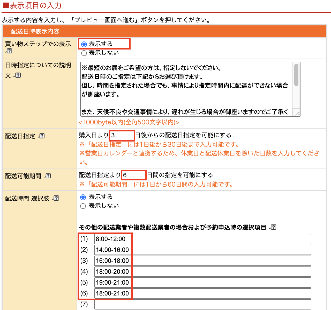Click the 配送可能期間 row label

[x=23, y=176]
